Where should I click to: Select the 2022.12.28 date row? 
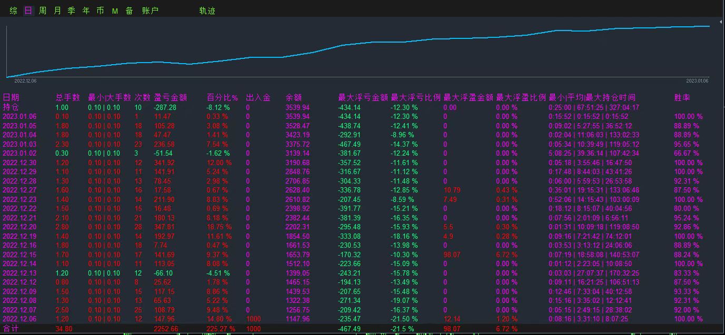[19, 181]
